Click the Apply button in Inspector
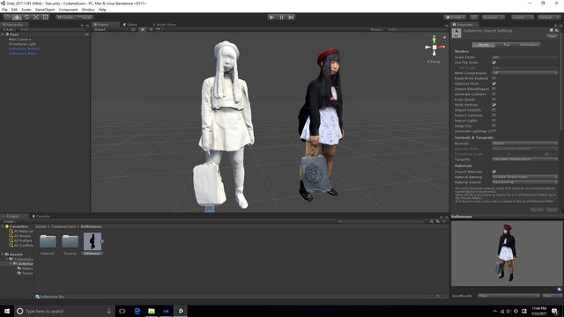 (x=552, y=210)
